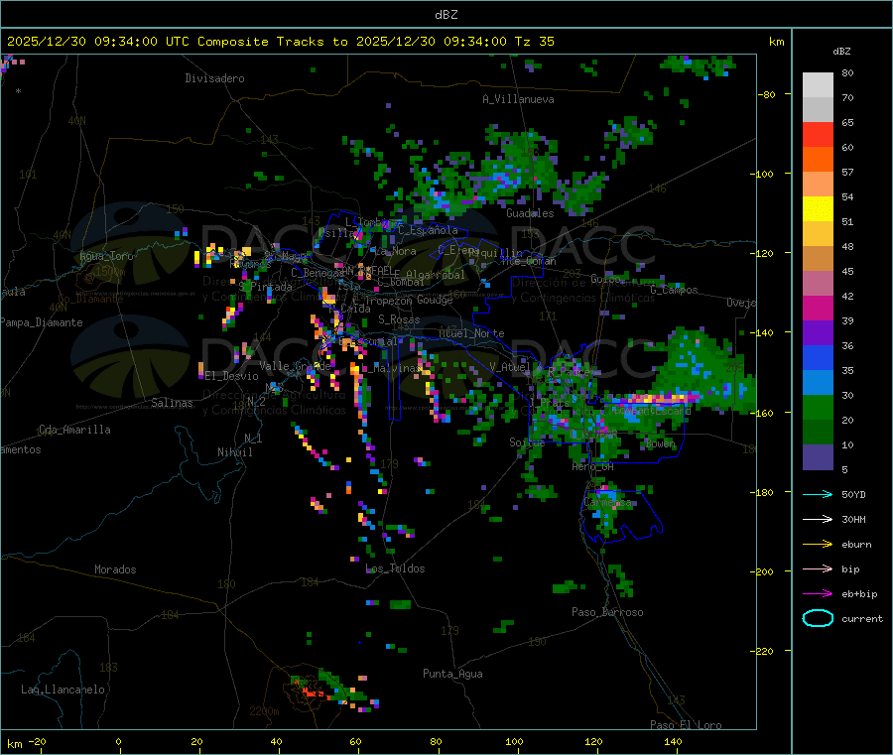Select the magenta 39–42 dBZ color band

pyautogui.click(x=818, y=308)
